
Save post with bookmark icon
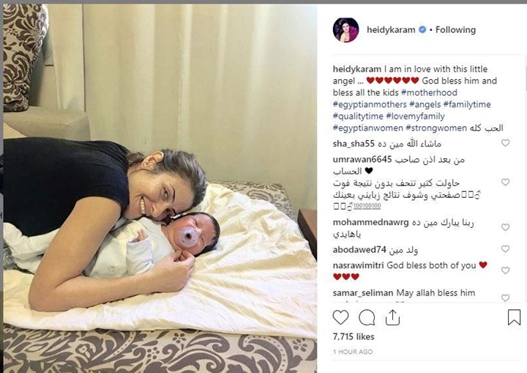pyautogui.click(x=514, y=317)
